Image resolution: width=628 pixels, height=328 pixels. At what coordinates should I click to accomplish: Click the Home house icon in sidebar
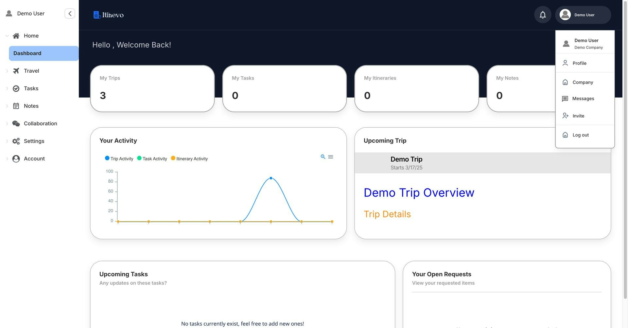point(16,36)
